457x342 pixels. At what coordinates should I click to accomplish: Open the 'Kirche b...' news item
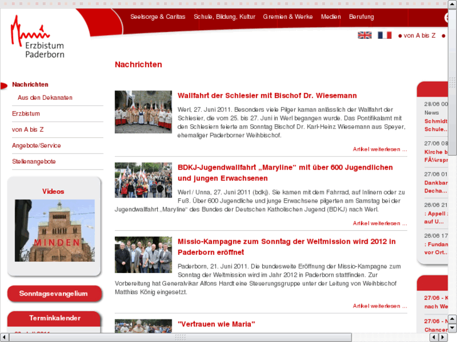(x=436, y=156)
